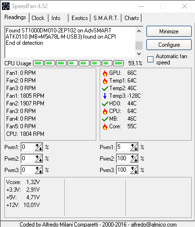Viewport: 195px width, 227px height.
Task: Switch to the Readings tab
Action: pyautogui.click(x=15, y=17)
